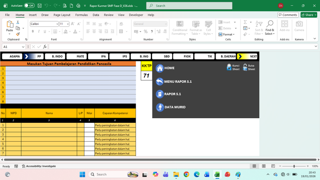Viewport: 320px width, 180px height.
Task: Click the KKTP value cell showing 71
Action: tap(146, 75)
